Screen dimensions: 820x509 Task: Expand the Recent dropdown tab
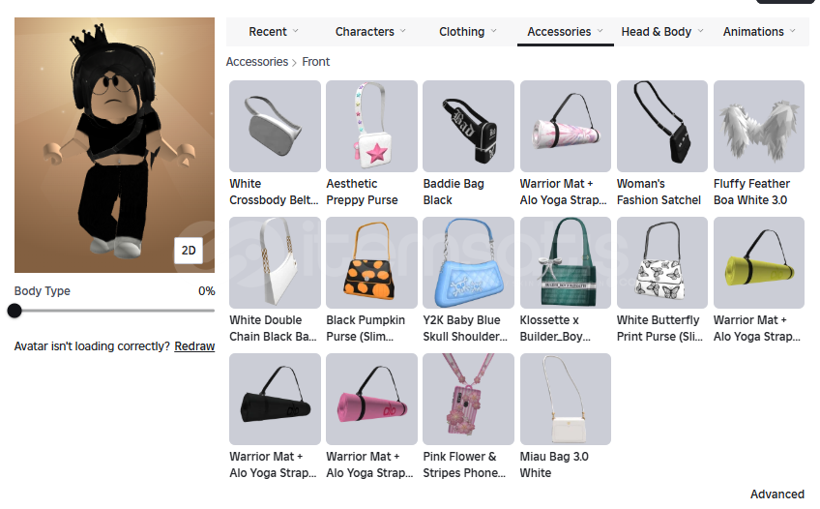(x=274, y=32)
